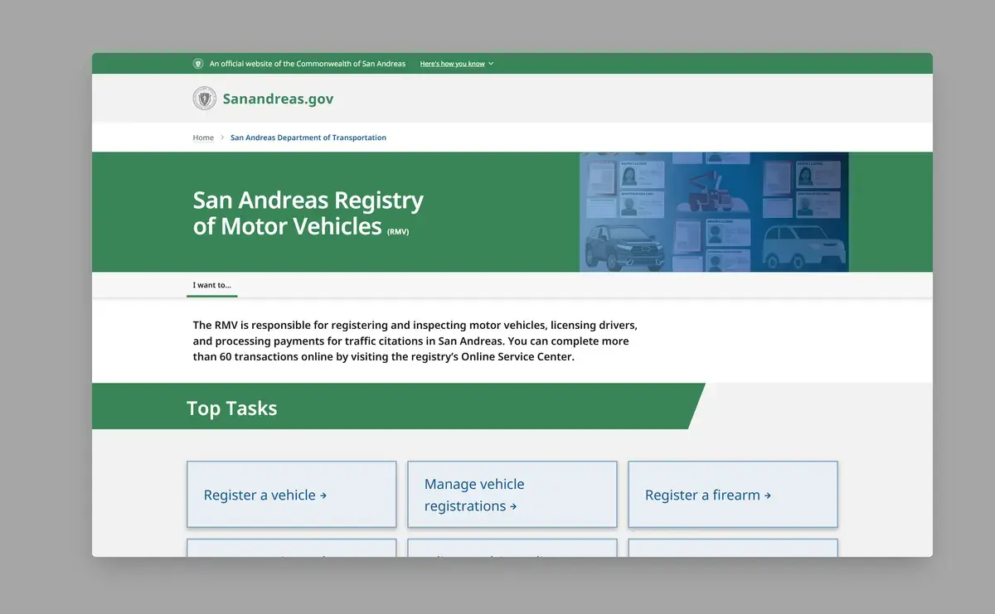Image resolution: width=995 pixels, height=614 pixels.
Task: Click the RMV description paragraph
Action: pos(415,341)
